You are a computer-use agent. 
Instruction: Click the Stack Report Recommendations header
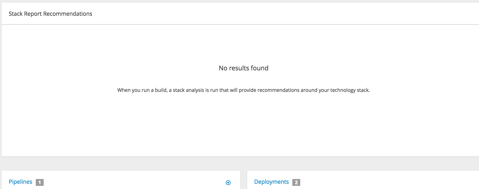(50, 14)
